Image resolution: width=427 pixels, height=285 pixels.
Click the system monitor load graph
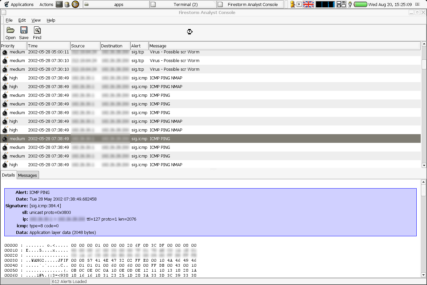point(325,4)
